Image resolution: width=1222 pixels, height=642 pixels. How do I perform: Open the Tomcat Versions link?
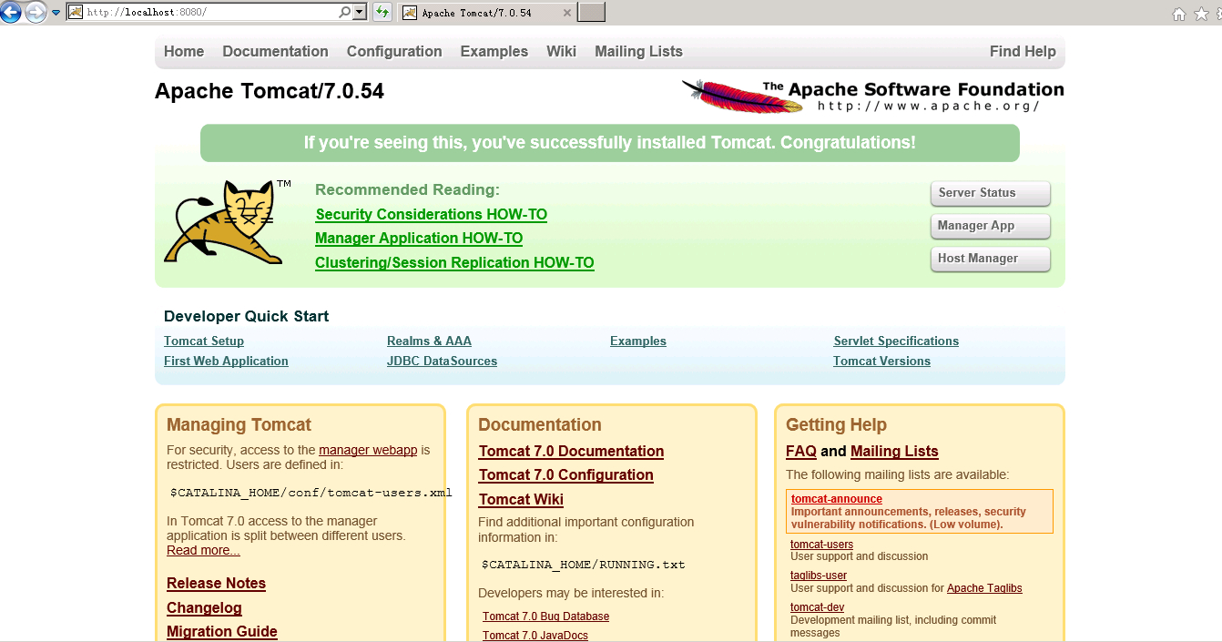(881, 362)
